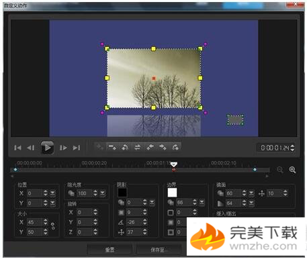Click the mirror distance field showing 10
307x259 pixels.
point(275,193)
